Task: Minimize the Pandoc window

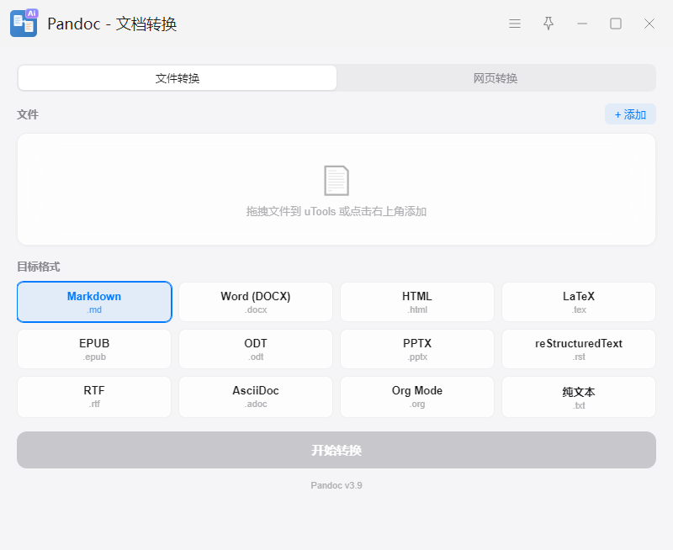Action: [582, 24]
